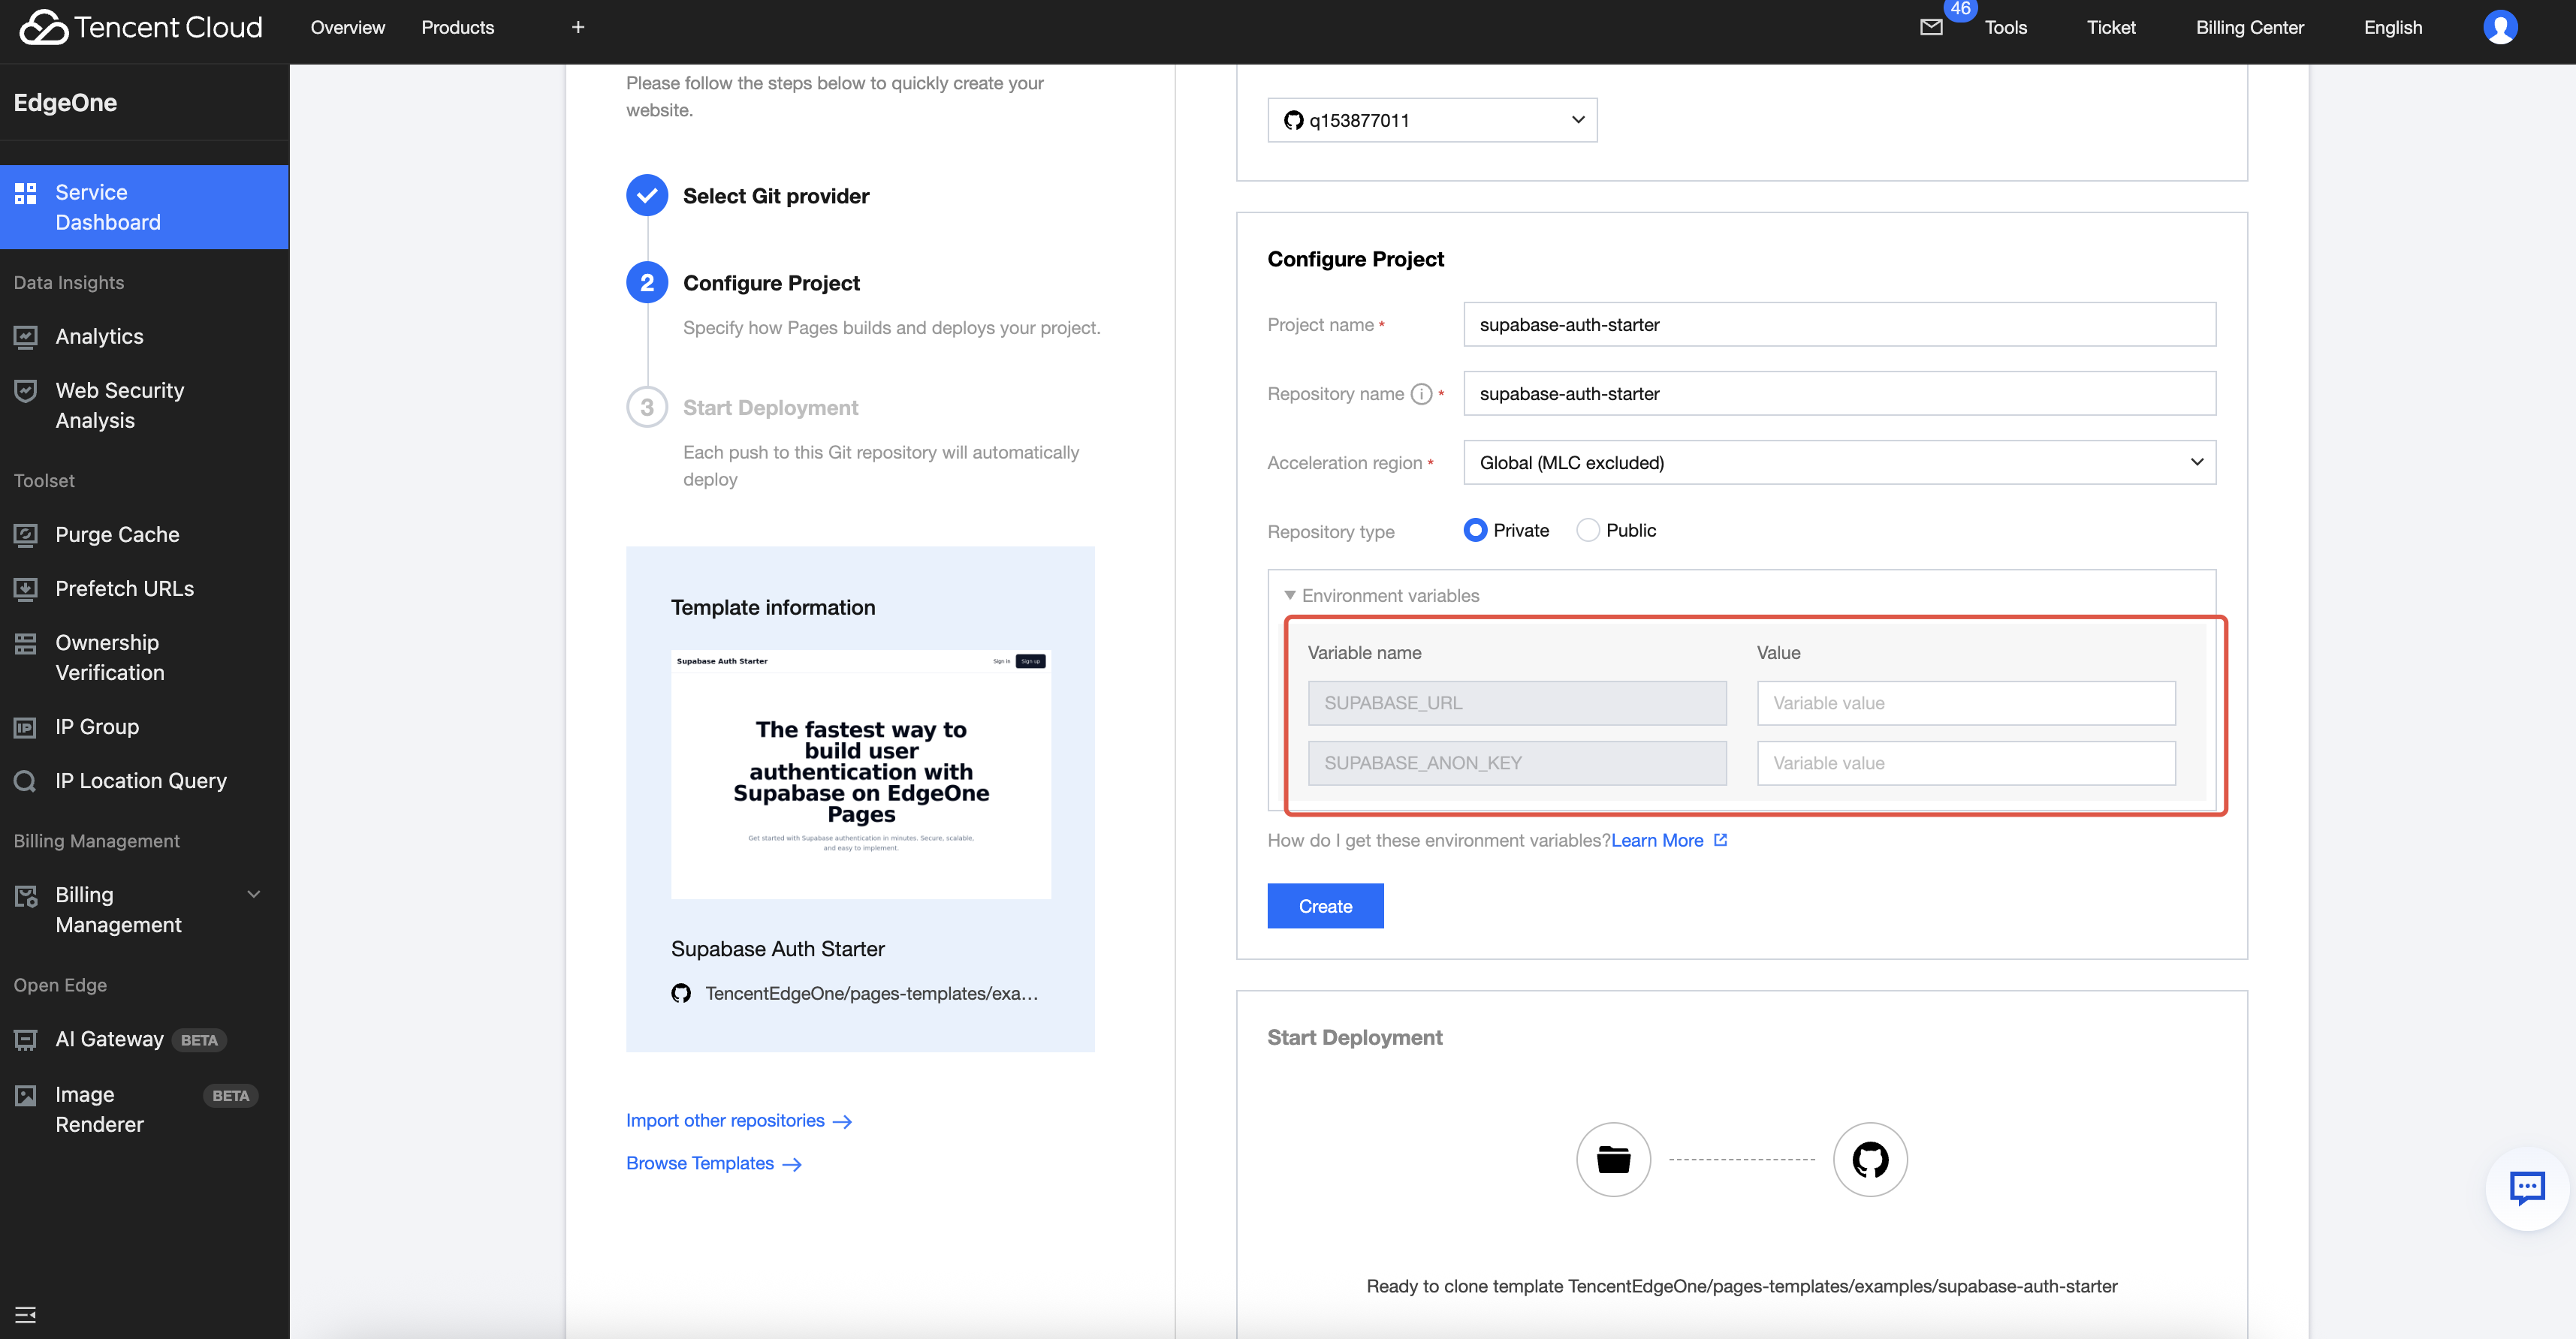This screenshot has width=2576, height=1339.
Task: Click the Configure Project step 2 heading
Action: tap(771, 283)
